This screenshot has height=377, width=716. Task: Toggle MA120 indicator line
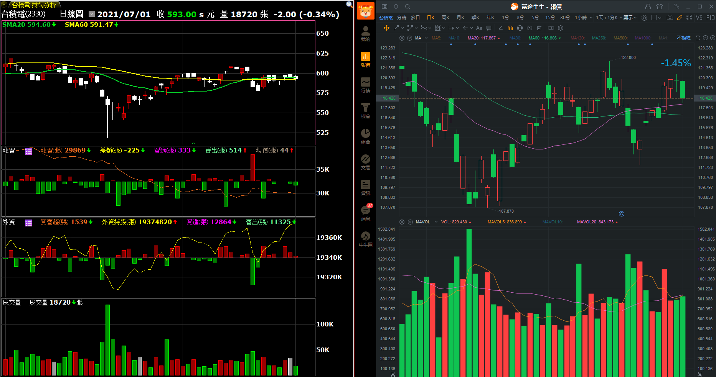(577, 38)
